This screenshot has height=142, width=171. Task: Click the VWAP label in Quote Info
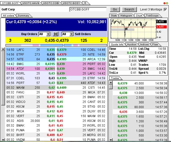point(143,61)
